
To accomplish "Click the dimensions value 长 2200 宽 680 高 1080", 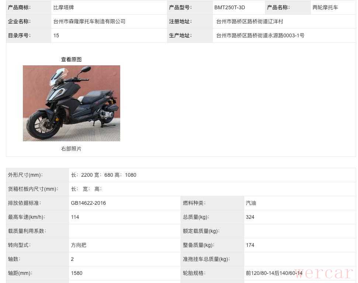I will (104, 175).
